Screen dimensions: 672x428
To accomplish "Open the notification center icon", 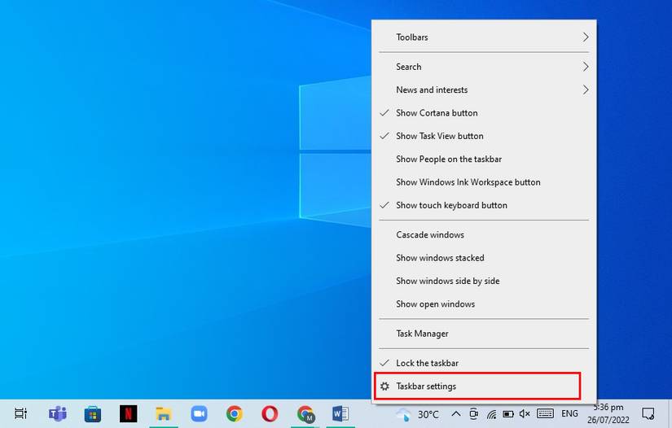I will tap(648, 413).
